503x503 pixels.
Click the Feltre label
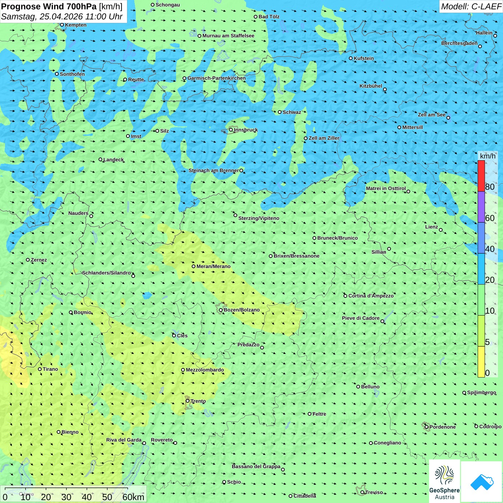(319, 414)
